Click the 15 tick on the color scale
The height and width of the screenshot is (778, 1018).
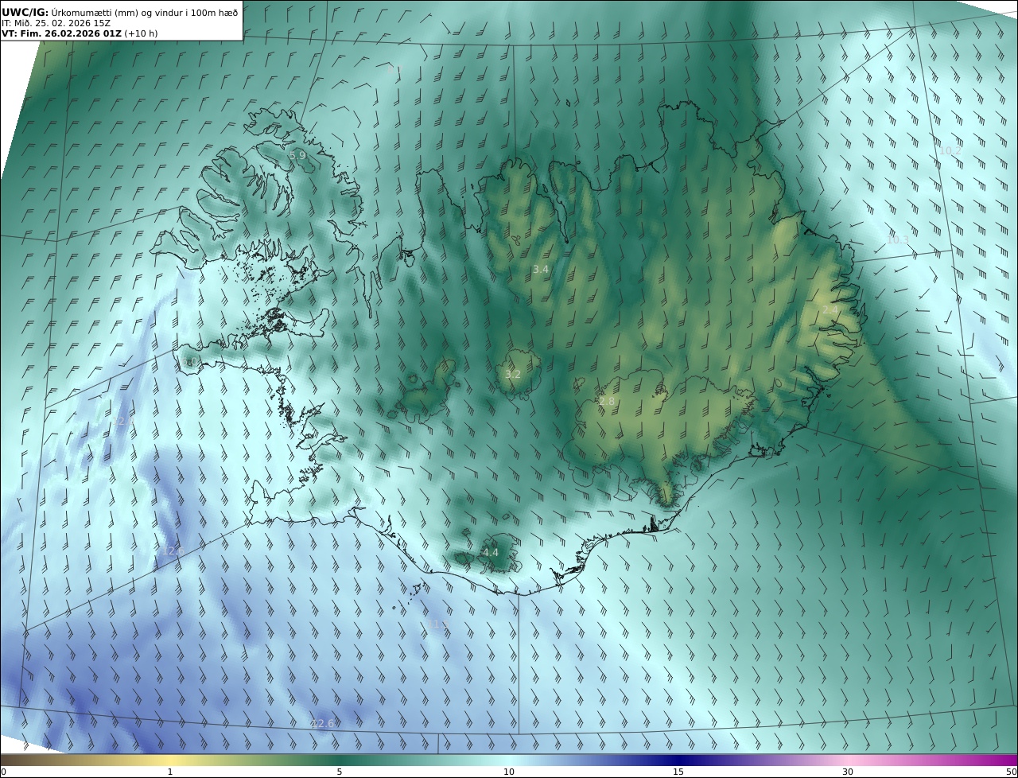678,772
